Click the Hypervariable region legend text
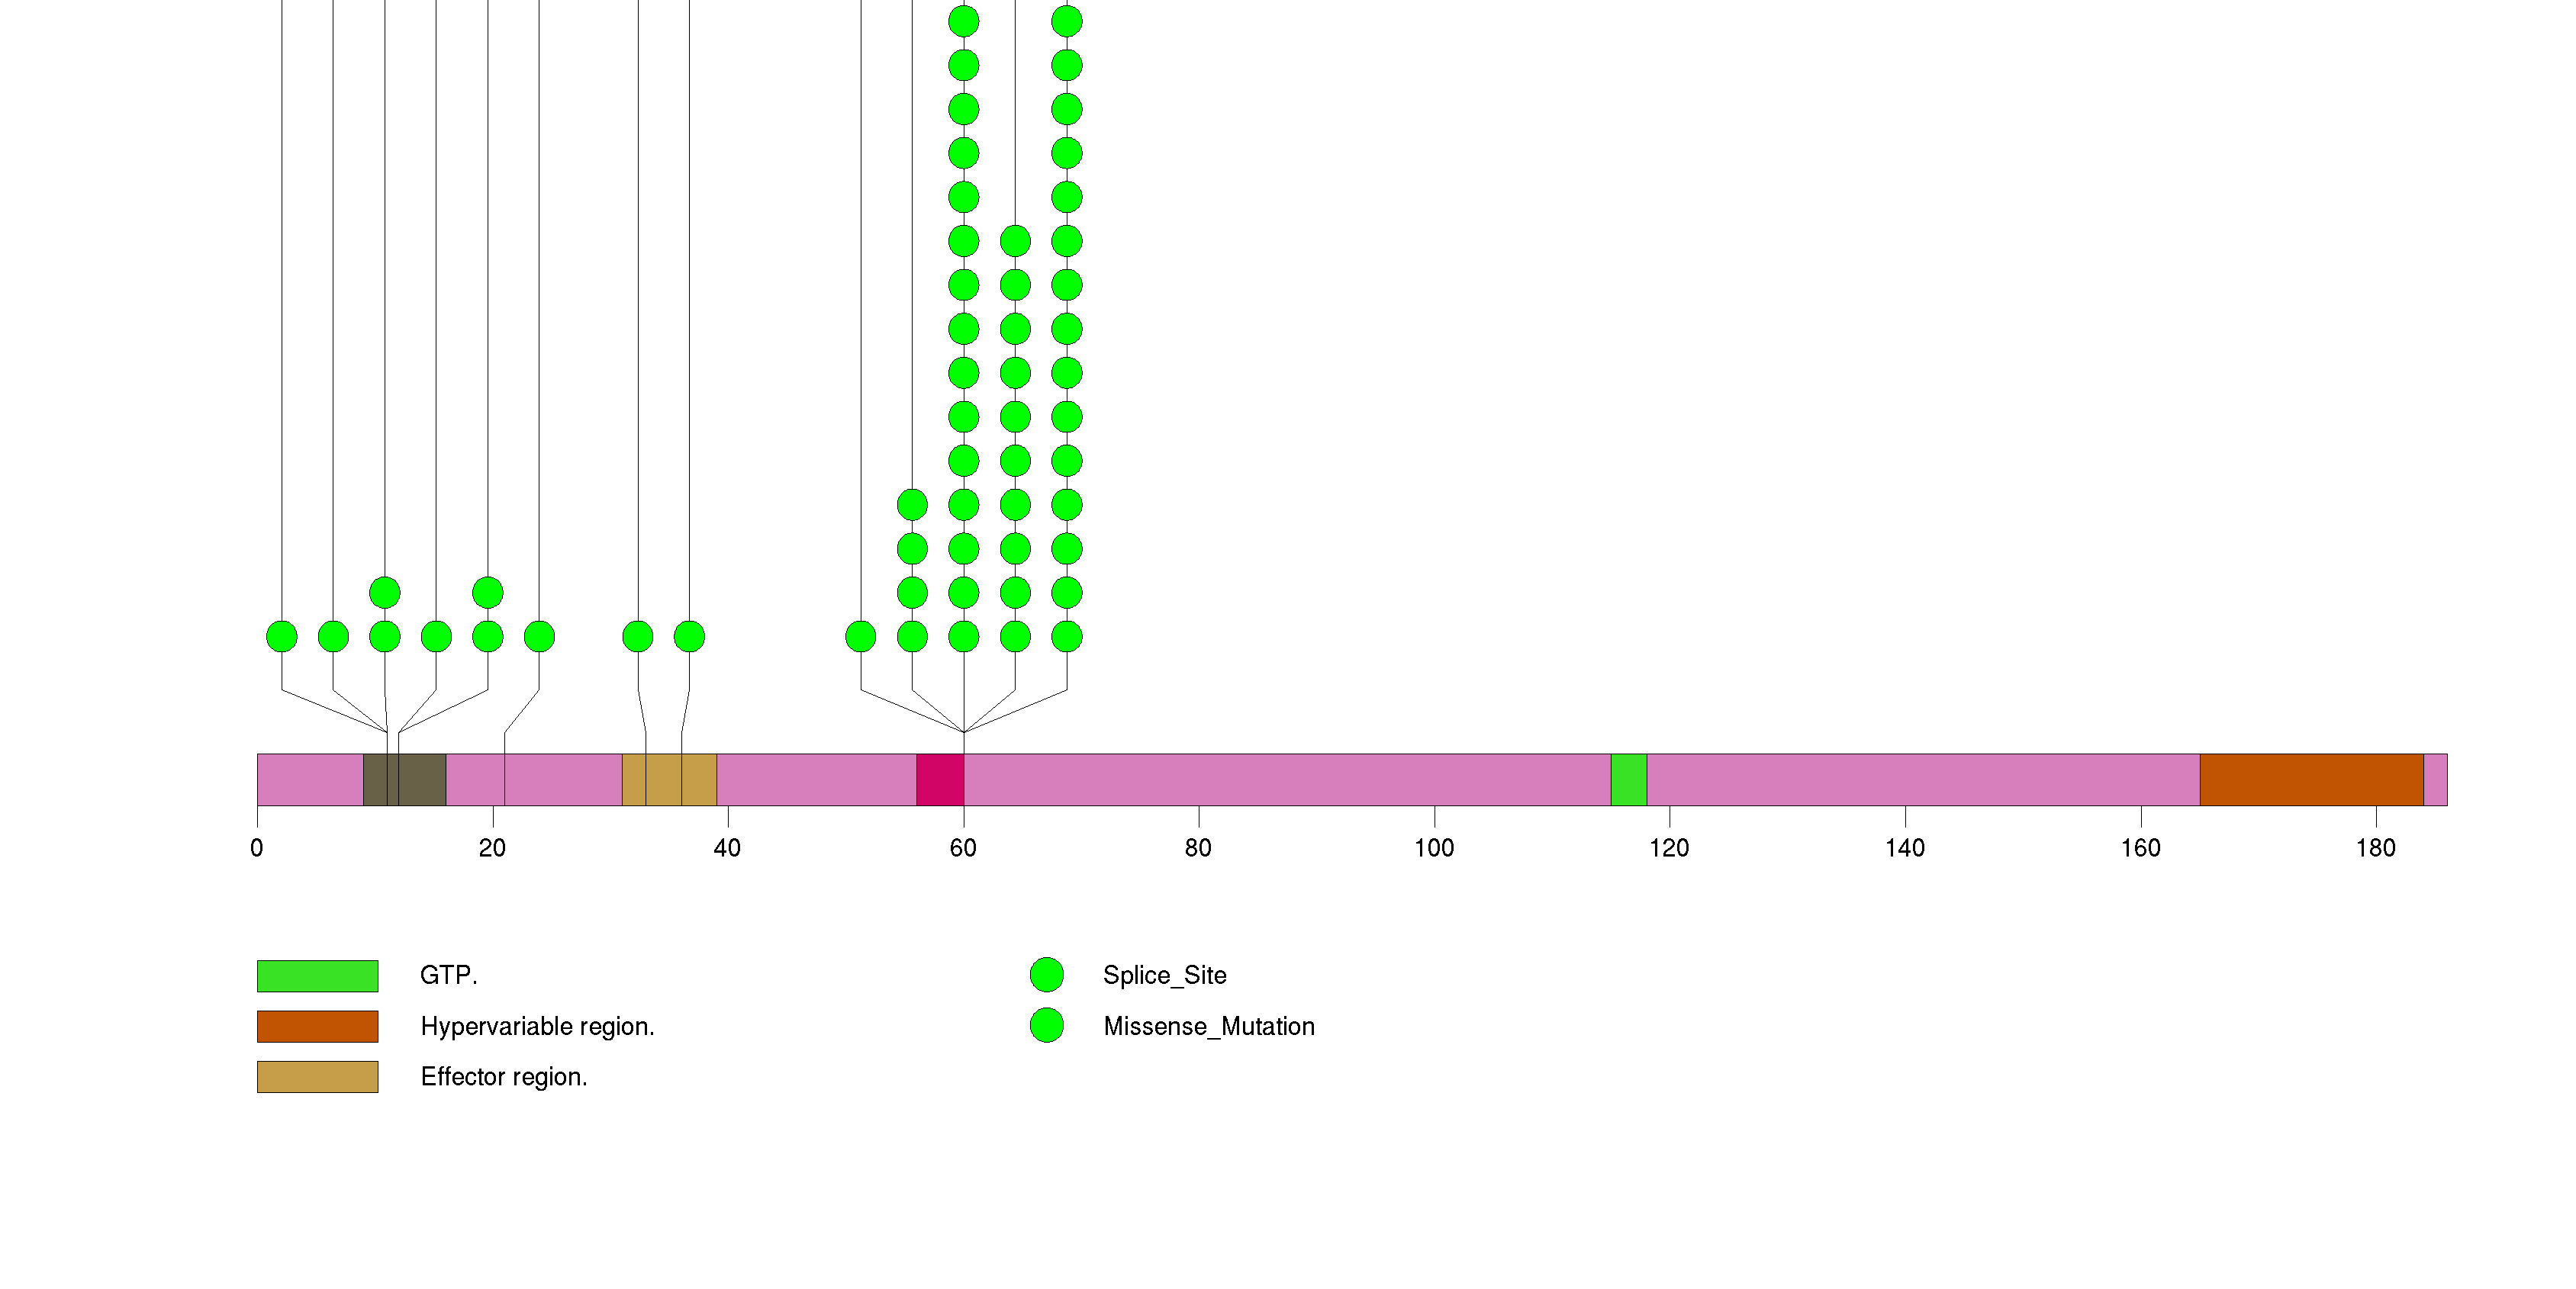Image resolution: width=2576 pixels, height=1289 pixels. 537,1026
